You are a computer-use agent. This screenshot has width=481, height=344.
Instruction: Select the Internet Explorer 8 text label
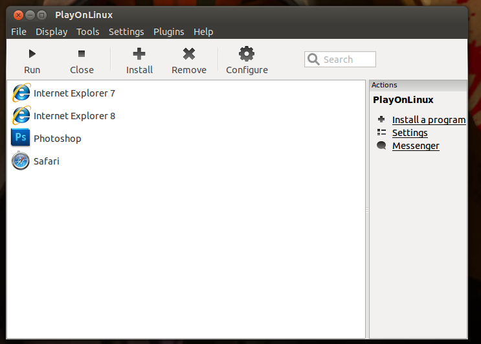point(74,116)
